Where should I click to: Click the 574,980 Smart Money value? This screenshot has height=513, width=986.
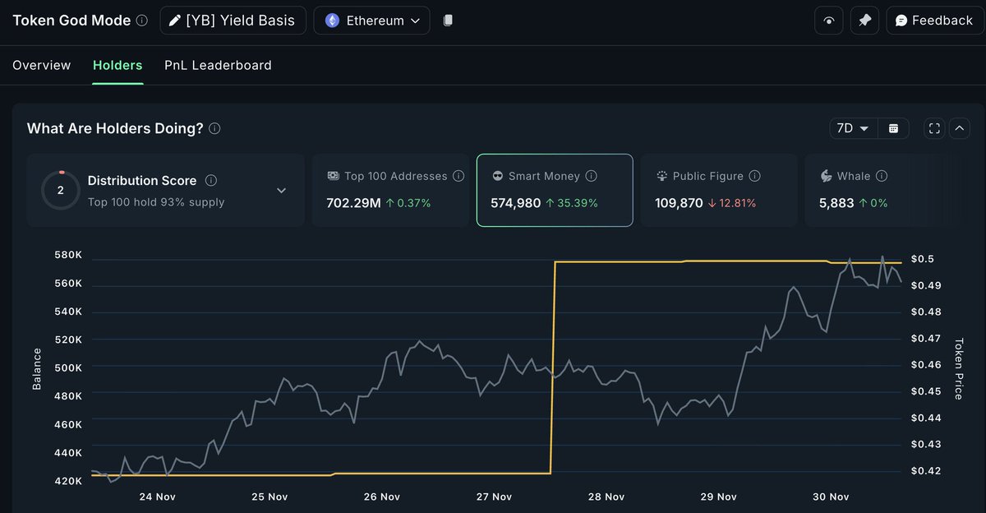pyautogui.click(x=516, y=202)
